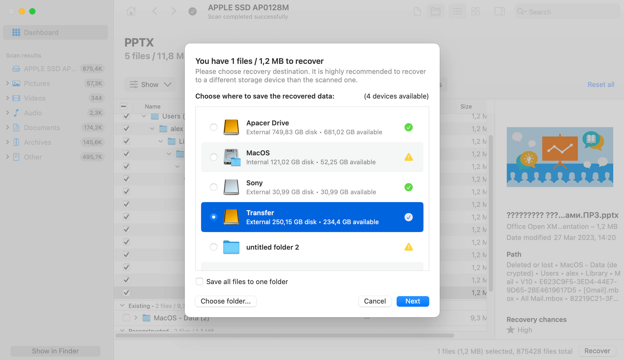
Task: Select the Sony drive radio button
Action: click(213, 187)
